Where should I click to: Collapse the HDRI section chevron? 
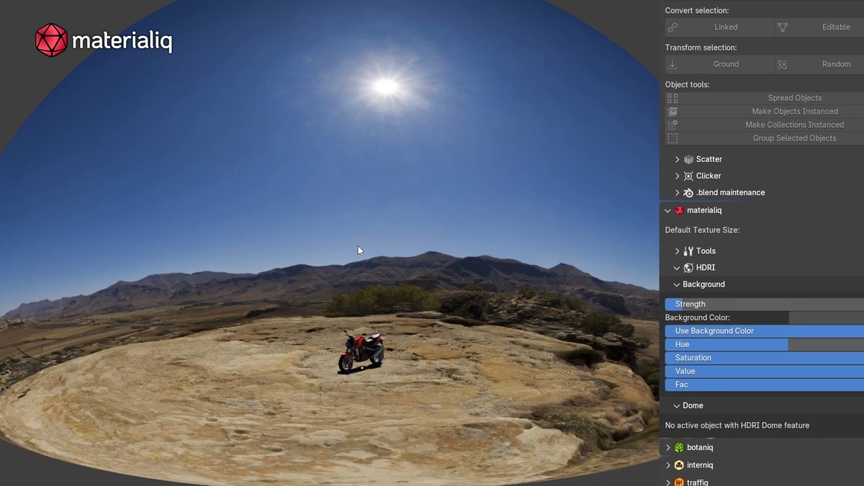click(677, 268)
